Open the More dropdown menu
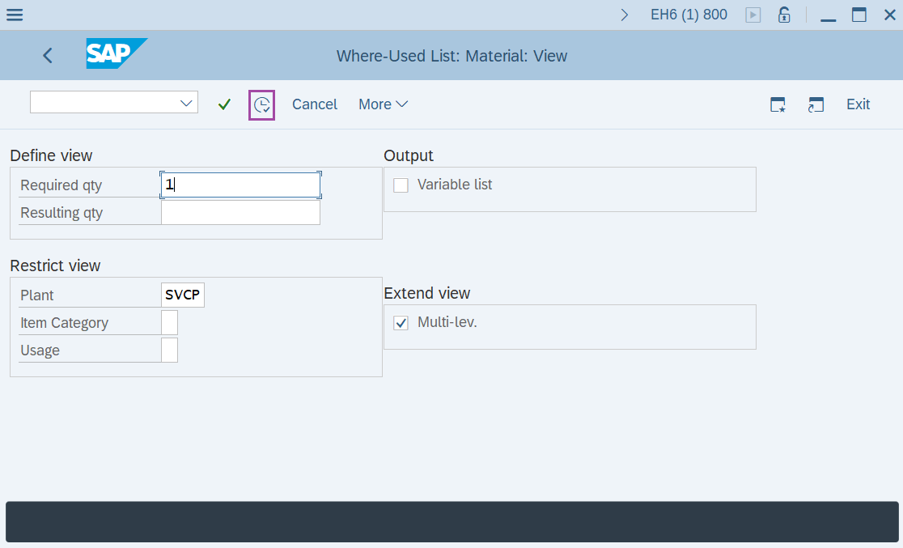The width and height of the screenshot is (903, 548). [x=382, y=104]
